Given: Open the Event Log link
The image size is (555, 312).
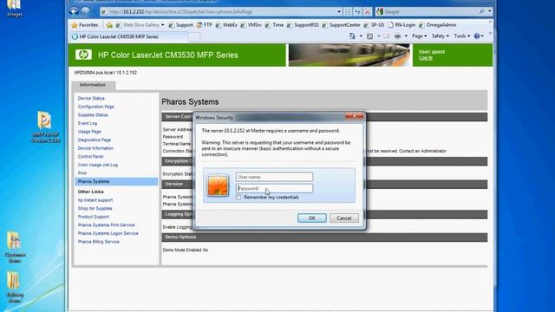Looking at the screenshot, I should 88,123.
